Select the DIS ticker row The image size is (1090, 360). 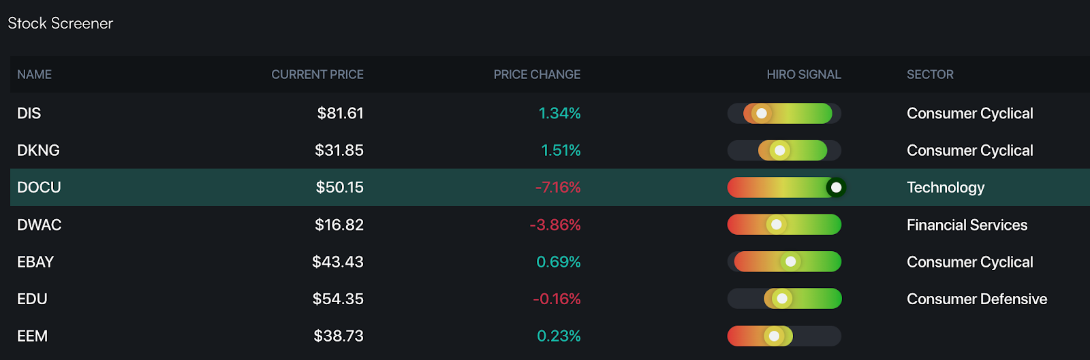click(550, 113)
